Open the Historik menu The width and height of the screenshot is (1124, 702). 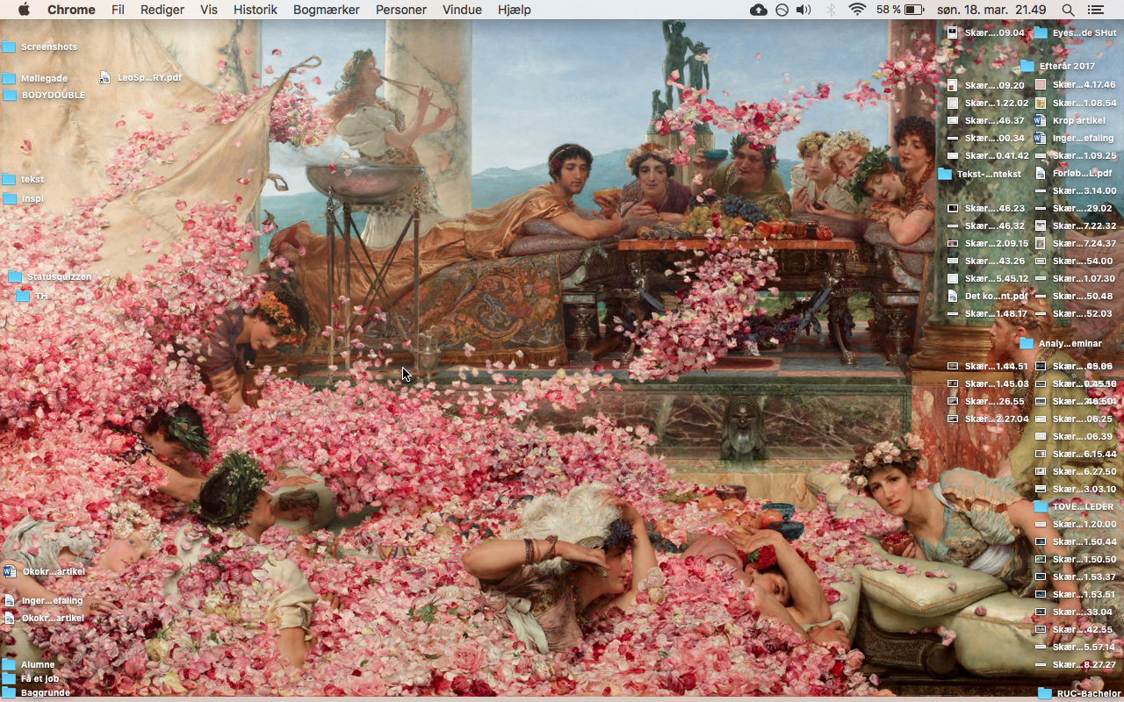tap(255, 10)
